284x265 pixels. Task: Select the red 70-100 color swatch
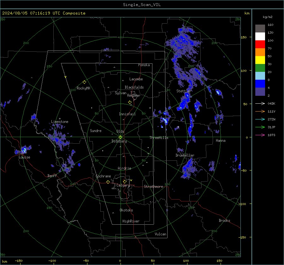(x=260, y=44)
